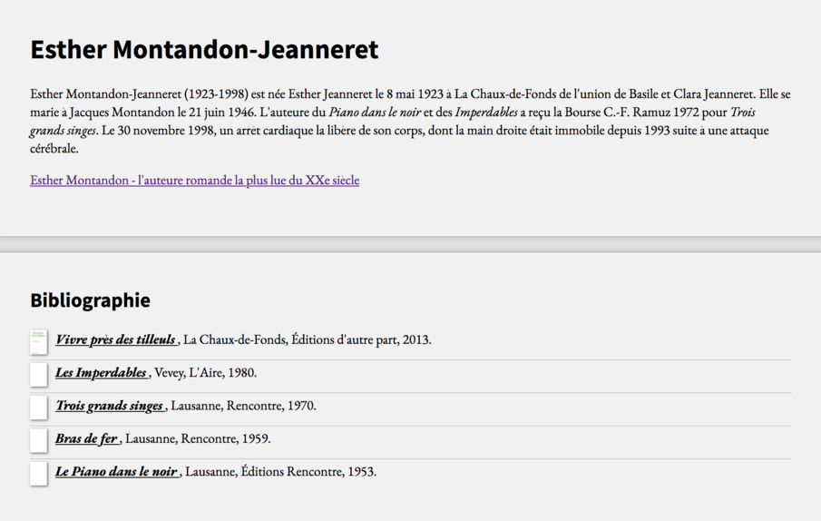The image size is (821, 521).
Task: Click the cover icon for Le Piano dans le noir
Action: pyautogui.click(x=39, y=474)
